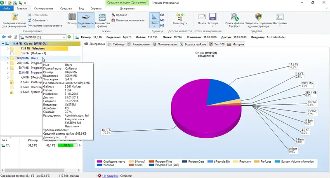Click the green start scan button
This screenshot has height=178, width=330.
click(x=69, y=37)
